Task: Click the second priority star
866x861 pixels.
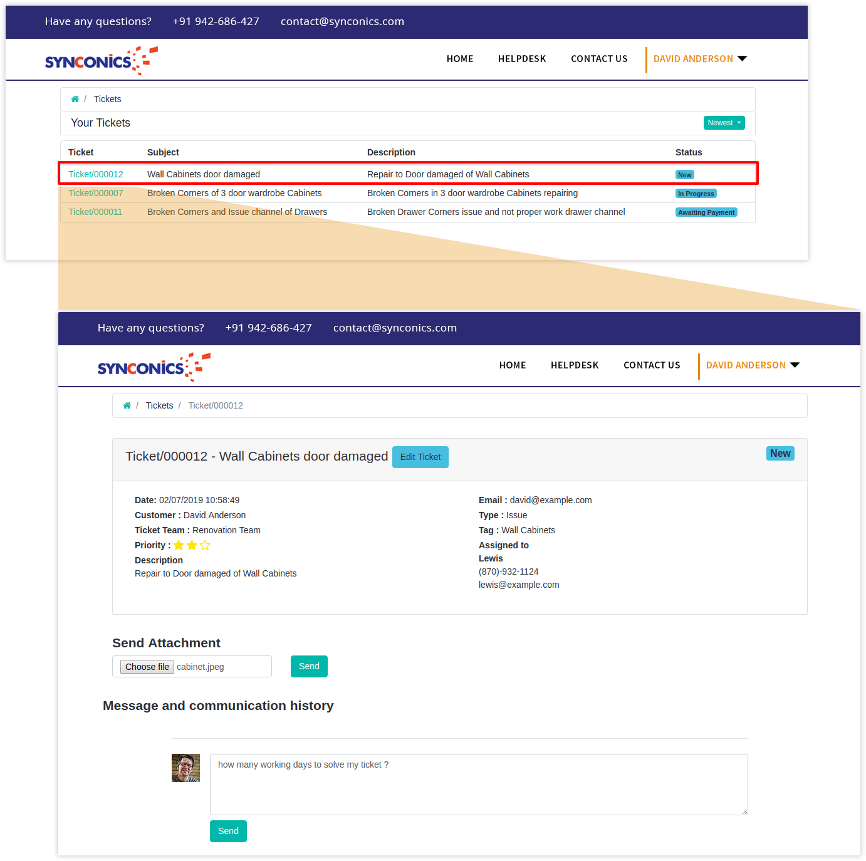Action: pyautogui.click(x=192, y=545)
